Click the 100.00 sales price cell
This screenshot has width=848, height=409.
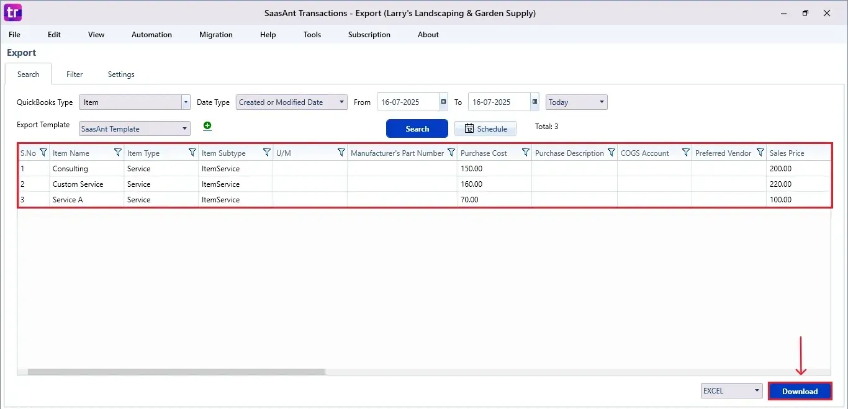coord(798,199)
